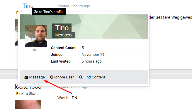Click the grey reputation dot icon
The width and height of the screenshot is (192, 109).
(34, 50)
